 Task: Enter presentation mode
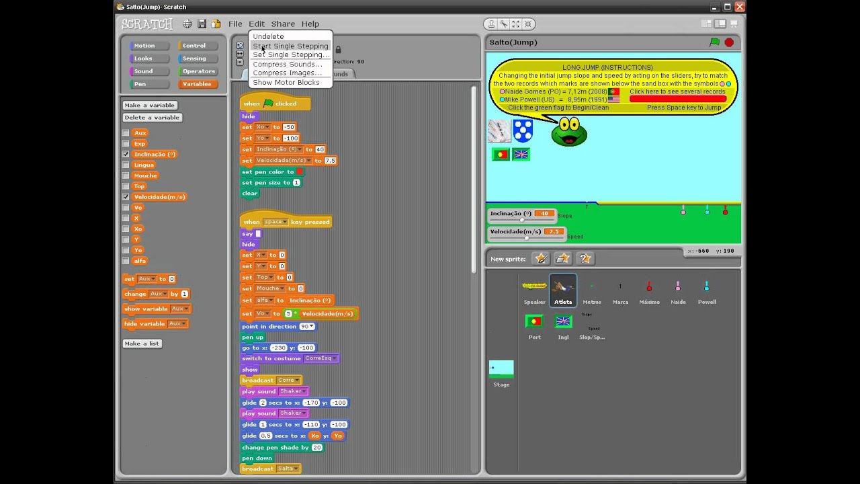pos(733,24)
